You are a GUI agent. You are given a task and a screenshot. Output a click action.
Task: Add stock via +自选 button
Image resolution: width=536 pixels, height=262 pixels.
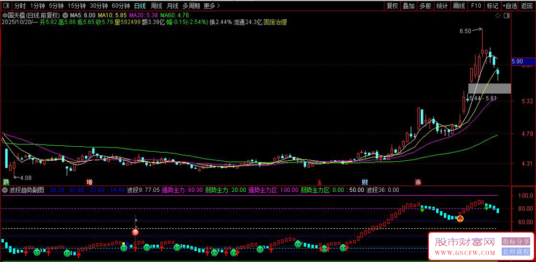pyautogui.click(x=510, y=6)
